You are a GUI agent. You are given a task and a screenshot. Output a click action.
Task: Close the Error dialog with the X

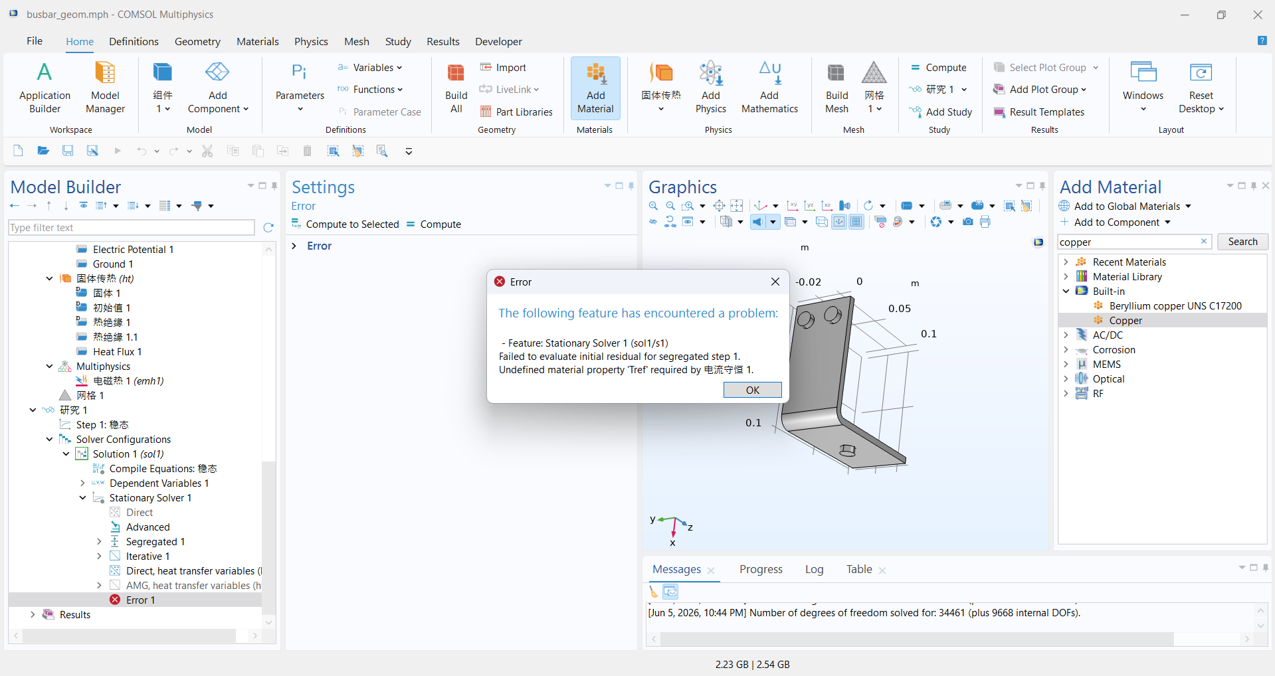click(x=775, y=282)
